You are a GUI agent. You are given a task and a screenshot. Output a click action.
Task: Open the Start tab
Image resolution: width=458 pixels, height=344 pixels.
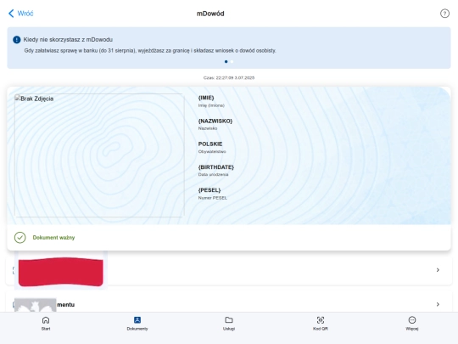pos(46,324)
